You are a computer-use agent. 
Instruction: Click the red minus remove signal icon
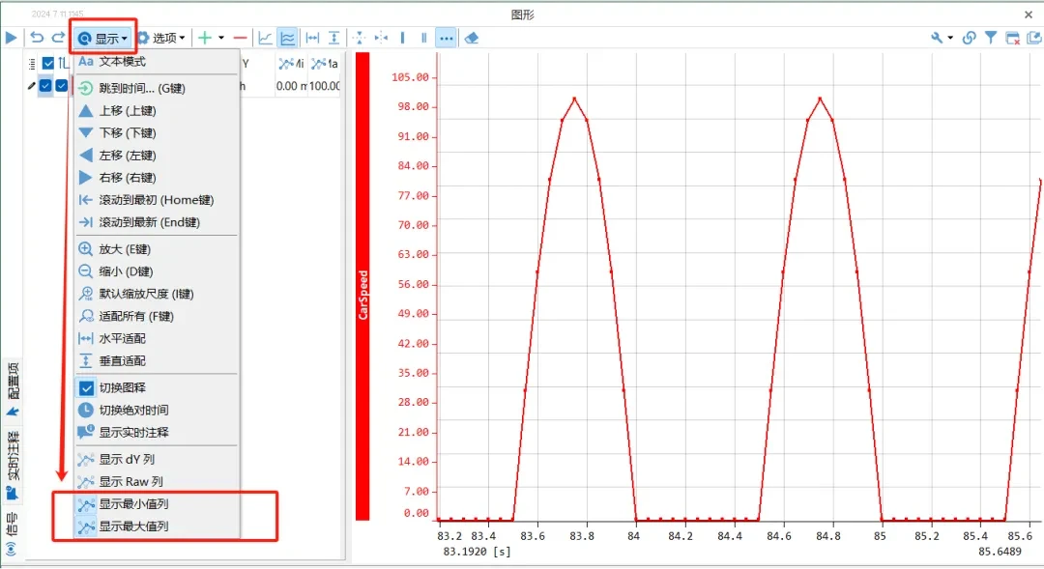click(x=241, y=38)
